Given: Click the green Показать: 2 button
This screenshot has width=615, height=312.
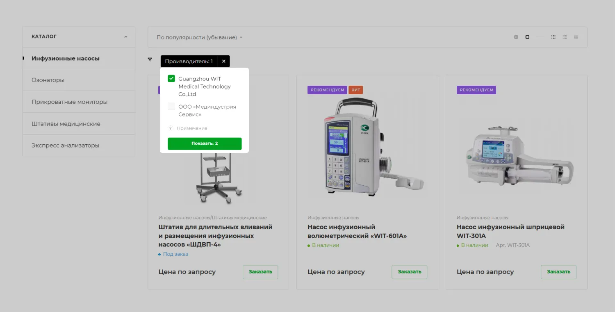Looking at the screenshot, I should [x=205, y=143].
